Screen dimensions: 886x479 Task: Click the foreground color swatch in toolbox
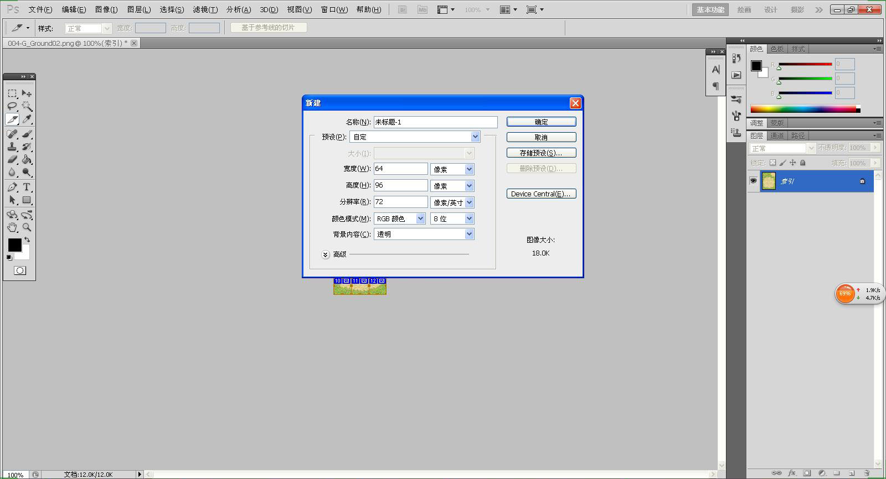pos(15,245)
